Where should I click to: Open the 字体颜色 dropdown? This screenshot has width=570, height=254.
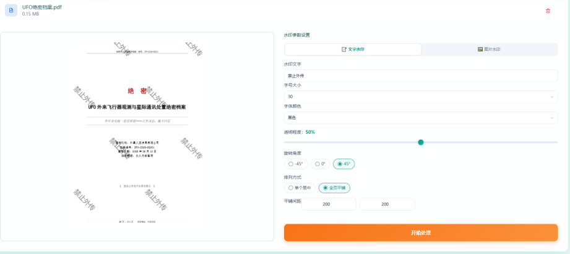point(421,118)
